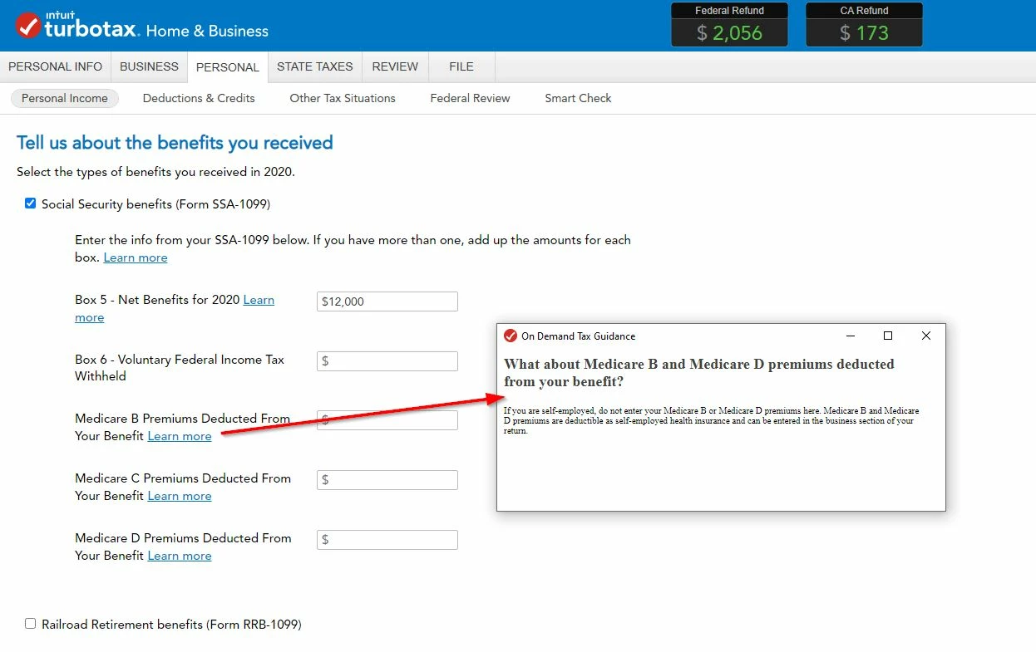
Task: Open Learn more for Medicare C Premiums
Action: point(180,496)
